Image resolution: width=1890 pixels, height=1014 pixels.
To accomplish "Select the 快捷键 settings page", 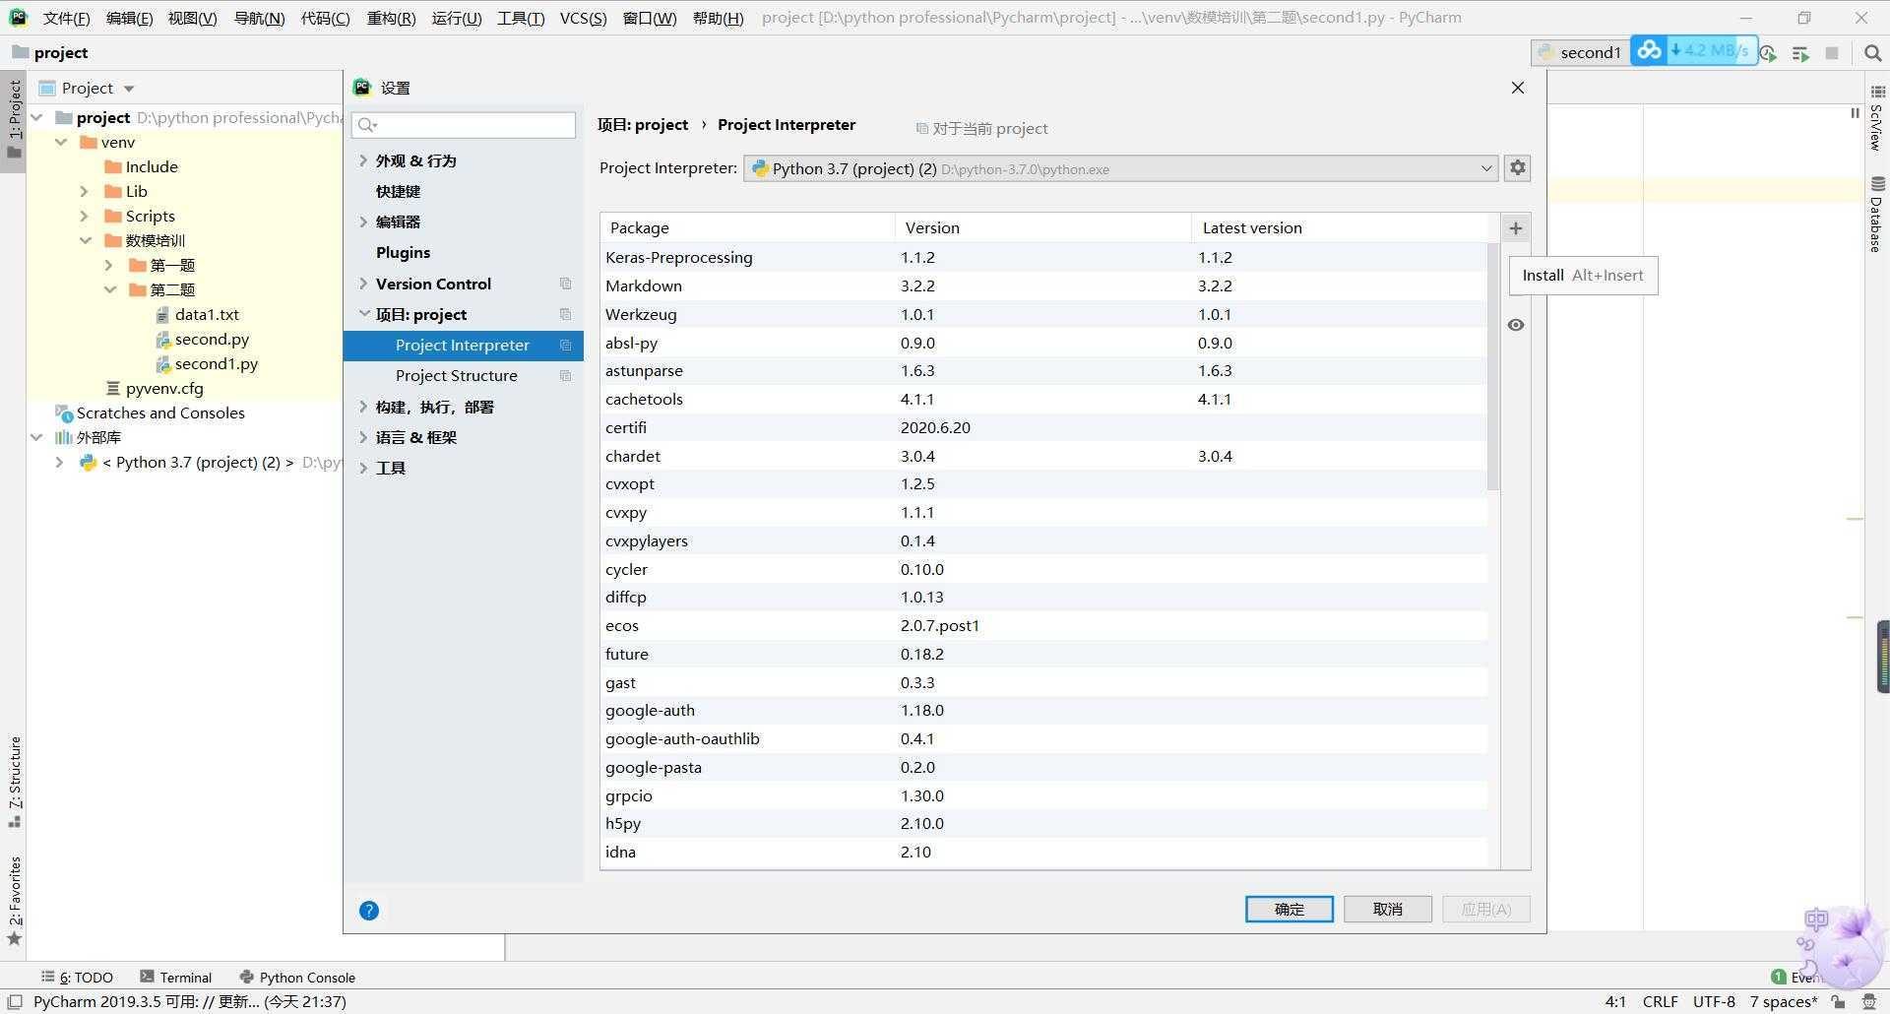I will point(398,191).
